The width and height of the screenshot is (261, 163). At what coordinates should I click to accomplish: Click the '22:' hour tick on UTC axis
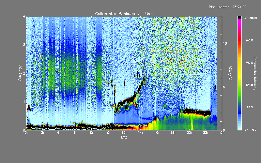point(206,133)
